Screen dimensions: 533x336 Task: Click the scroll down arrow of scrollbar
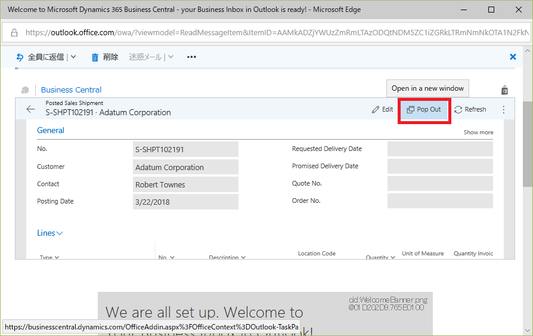528,331
